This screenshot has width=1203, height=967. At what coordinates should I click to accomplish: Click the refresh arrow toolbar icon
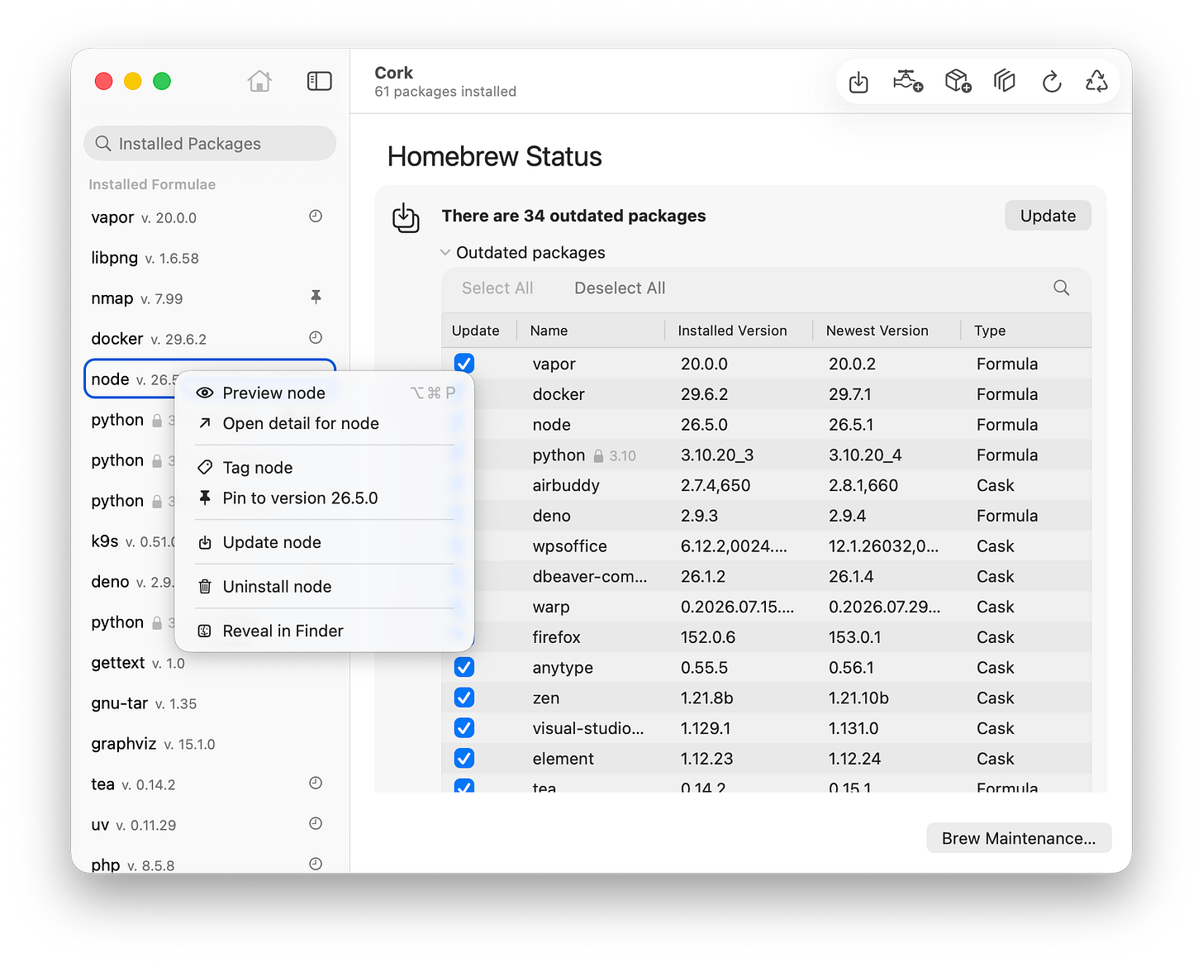[x=1052, y=82]
